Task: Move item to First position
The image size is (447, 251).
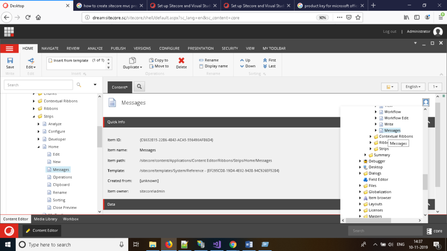Action: pos(269,60)
